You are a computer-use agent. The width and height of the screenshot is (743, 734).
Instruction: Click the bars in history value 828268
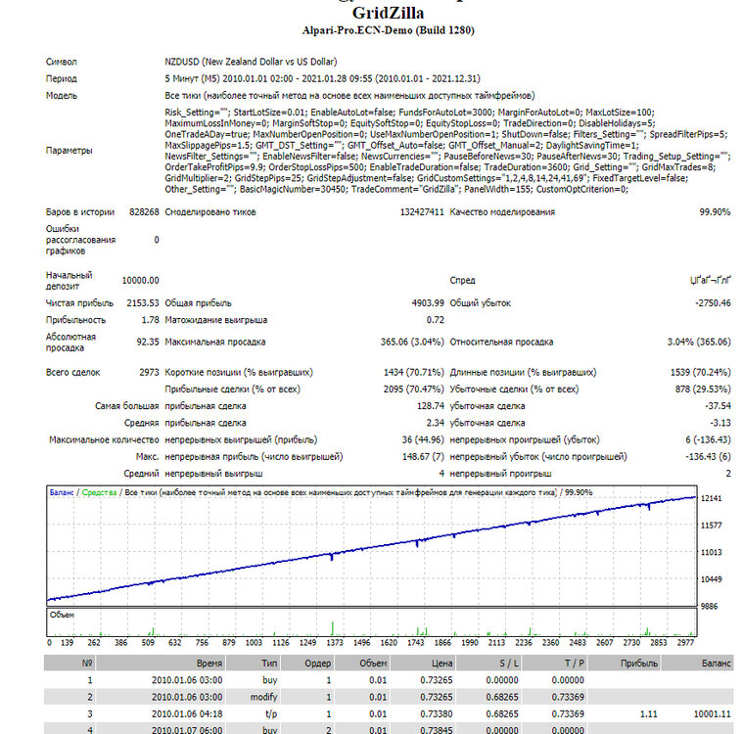144,211
